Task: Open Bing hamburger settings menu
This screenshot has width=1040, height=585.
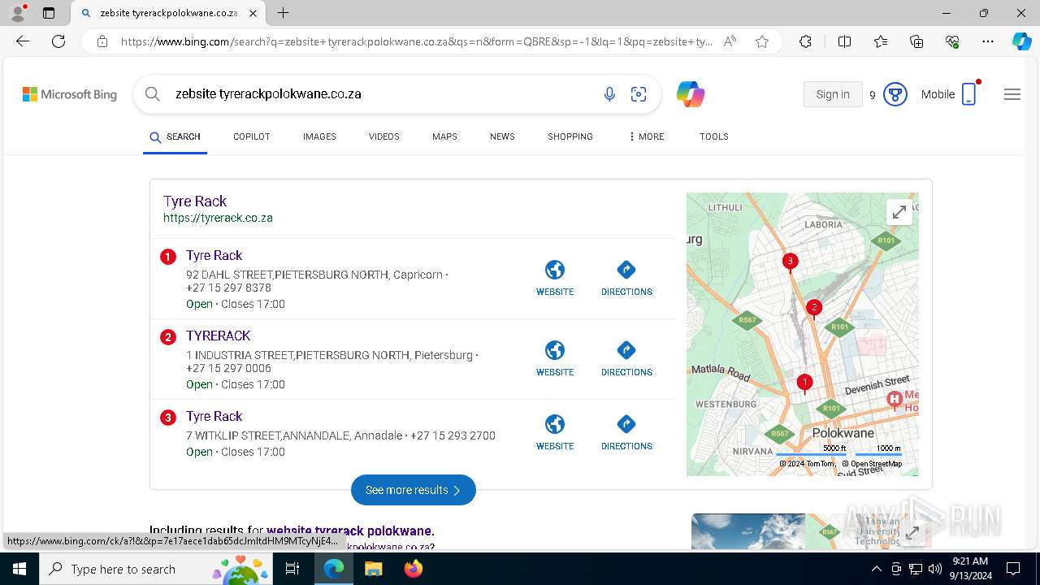Action: 1012,94
